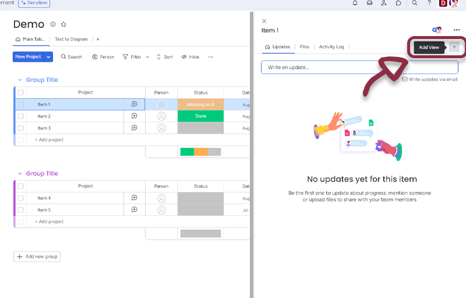Open the apps puzzle piece icon
The height and width of the screenshot is (298, 466).
(x=398, y=3)
